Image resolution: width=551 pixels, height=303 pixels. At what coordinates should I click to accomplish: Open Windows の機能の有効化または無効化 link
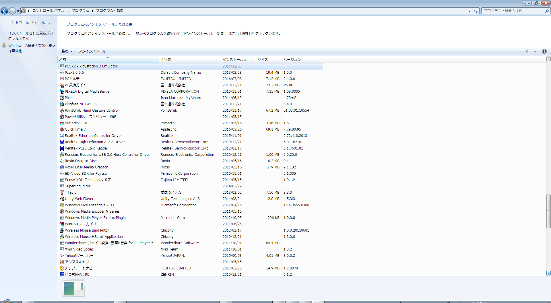32,48
